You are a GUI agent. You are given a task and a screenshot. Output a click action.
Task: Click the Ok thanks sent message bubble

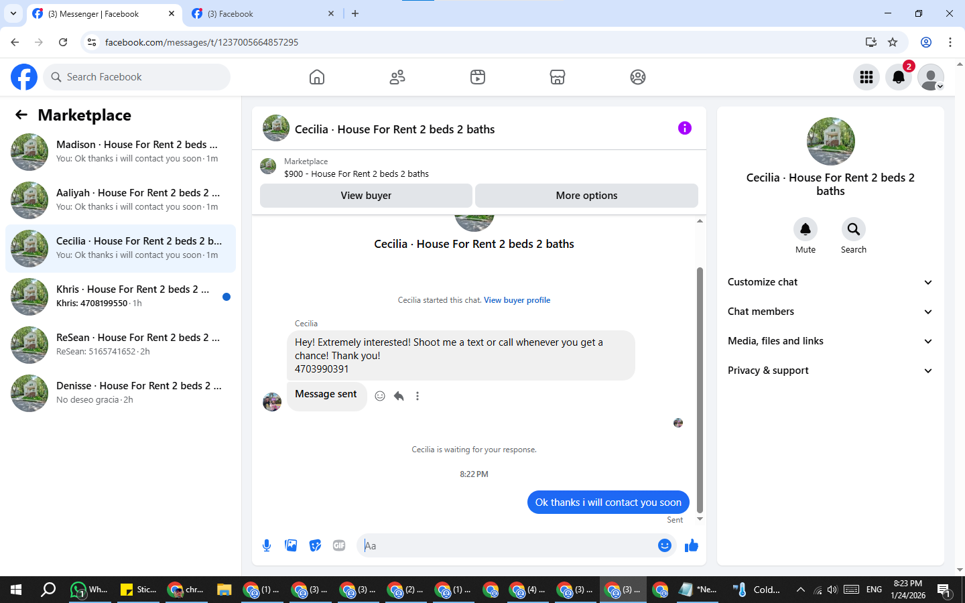[608, 503]
